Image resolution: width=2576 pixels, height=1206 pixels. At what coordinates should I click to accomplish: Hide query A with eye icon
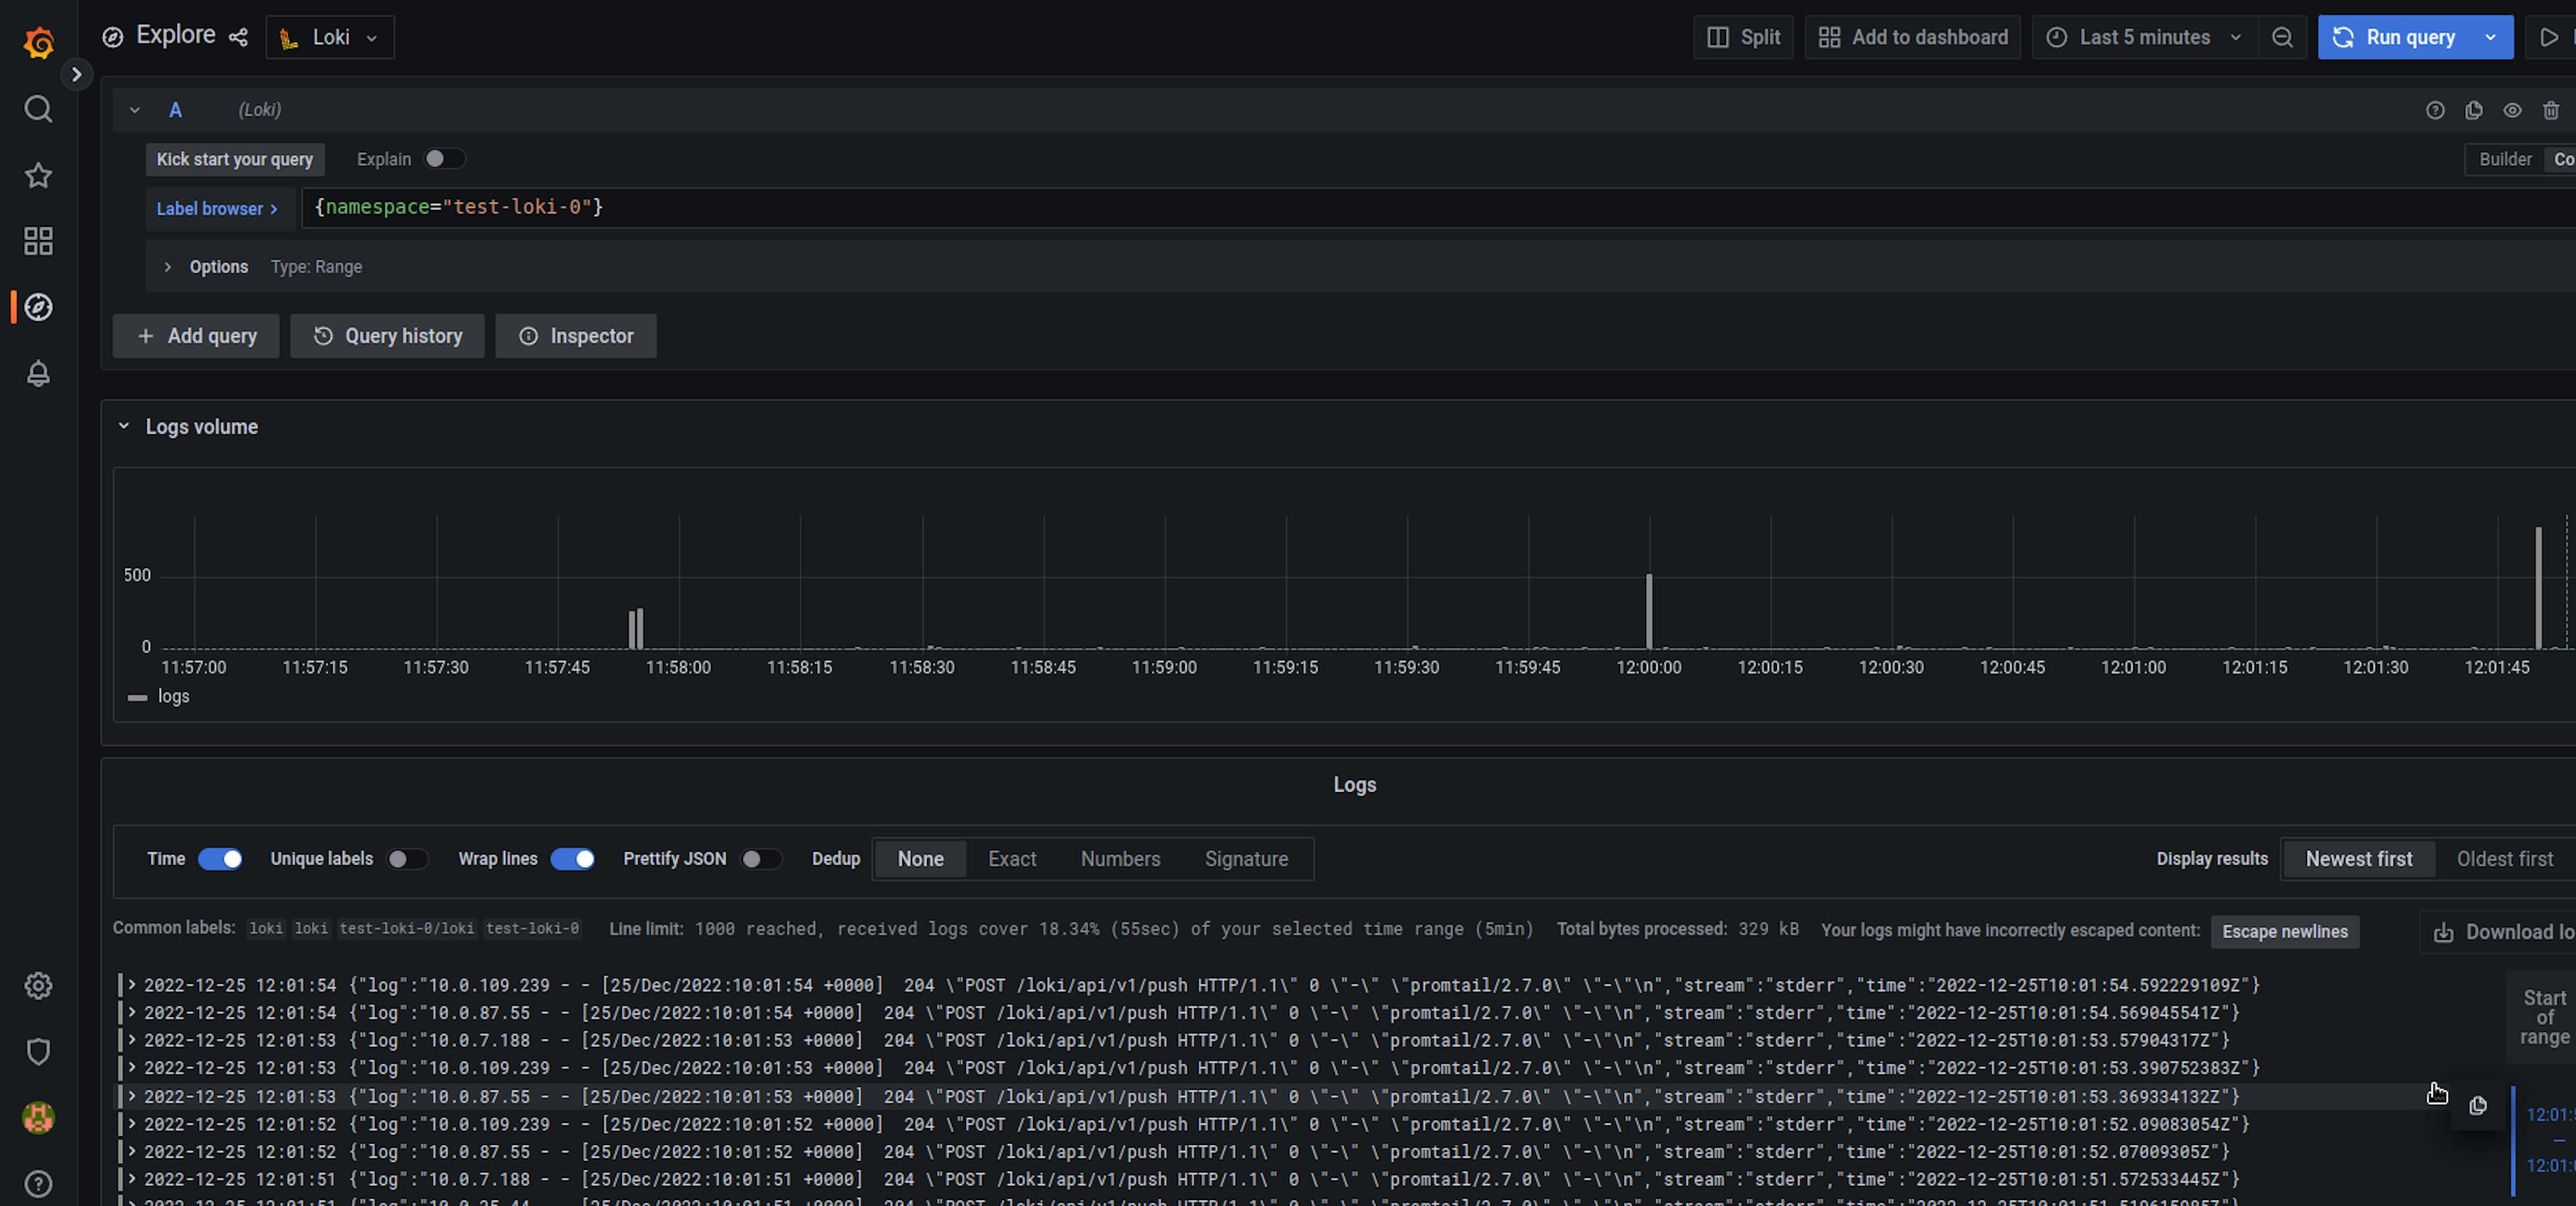2512,110
